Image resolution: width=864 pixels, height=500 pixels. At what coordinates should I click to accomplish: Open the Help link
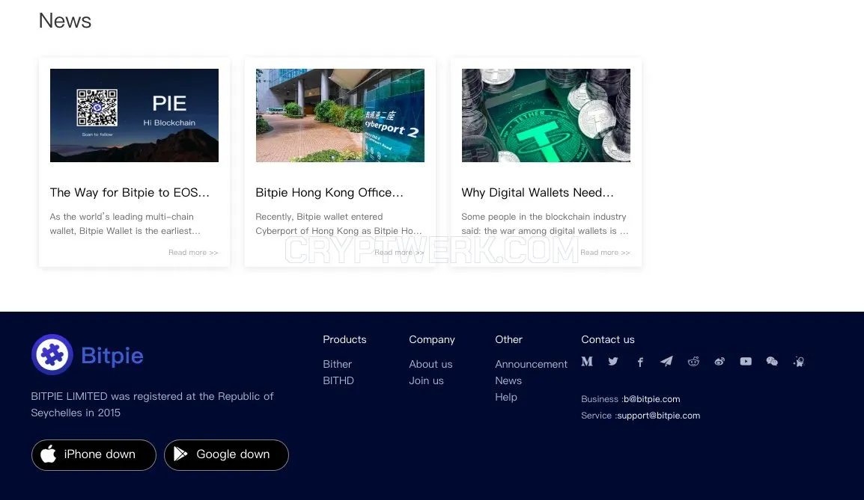click(506, 397)
